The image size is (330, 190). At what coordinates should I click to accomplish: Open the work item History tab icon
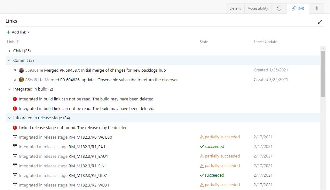pyautogui.click(x=279, y=8)
